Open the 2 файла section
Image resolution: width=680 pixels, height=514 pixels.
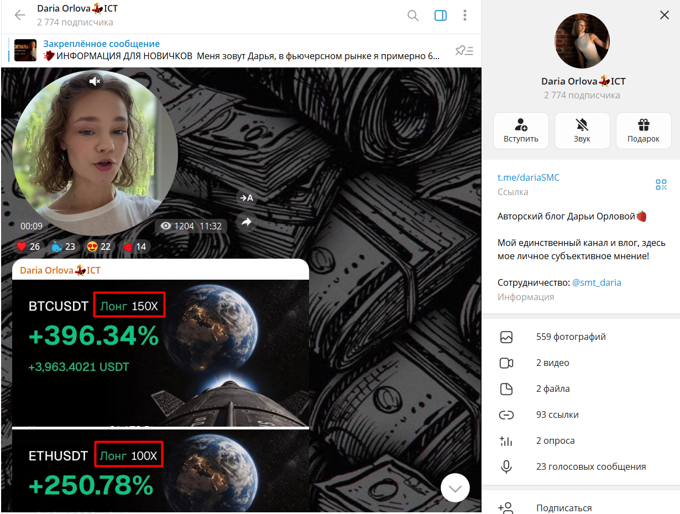tap(581, 389)
